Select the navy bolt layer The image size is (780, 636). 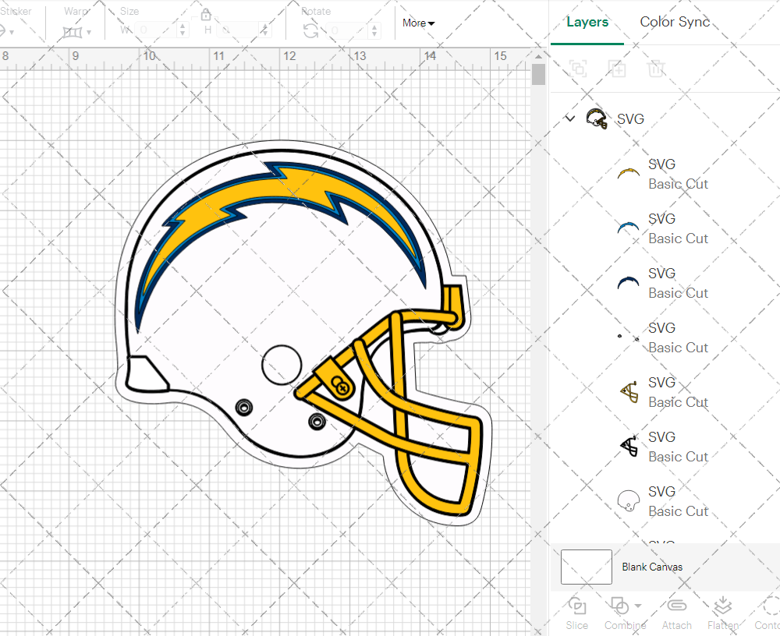point(628,283)
